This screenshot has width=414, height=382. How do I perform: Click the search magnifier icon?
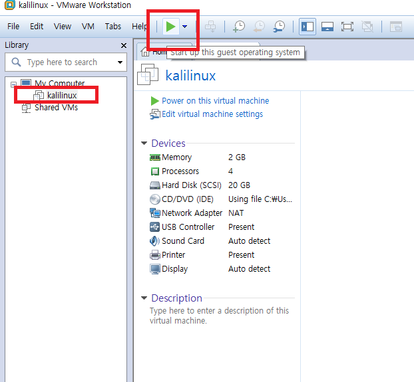(x=16, y=62)
